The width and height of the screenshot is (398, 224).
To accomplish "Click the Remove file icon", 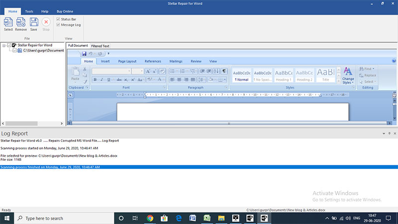I will point(21,24).
